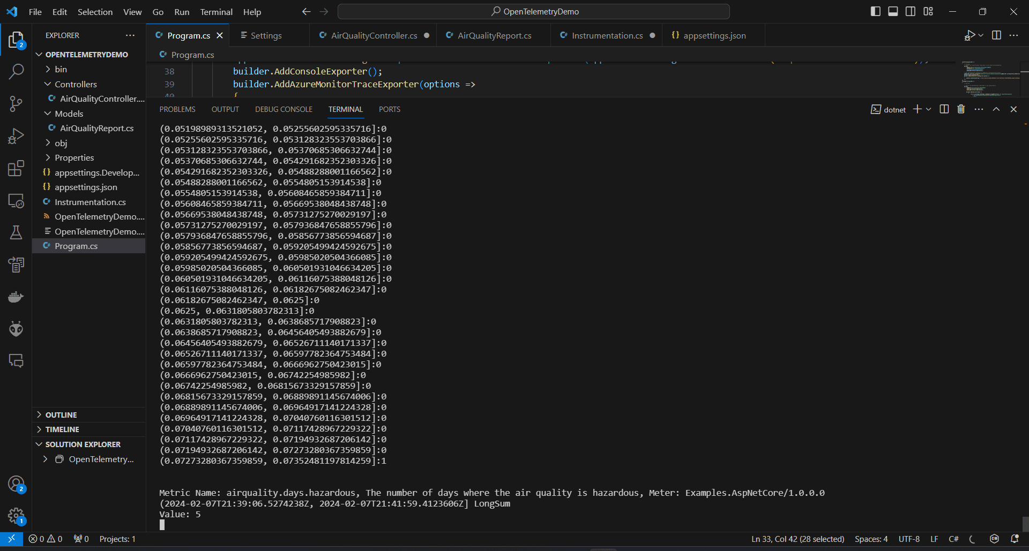This screenshot has width=1029, height=551.
Task: Kill the active dotnet terminal
Action: (x=960, y=109)
